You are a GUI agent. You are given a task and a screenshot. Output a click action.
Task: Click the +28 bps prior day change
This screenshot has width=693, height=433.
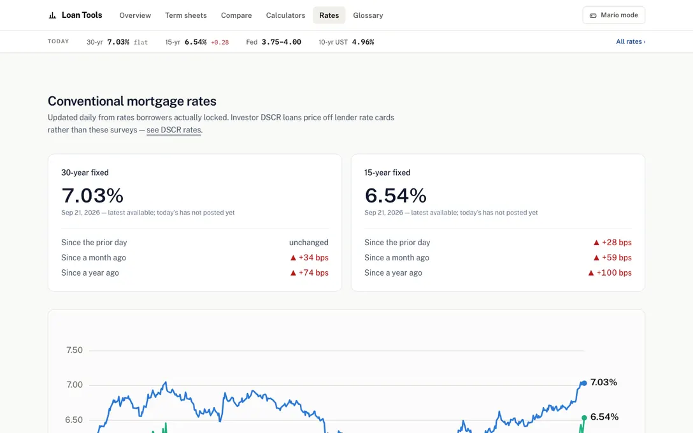(x=617, y=243)
